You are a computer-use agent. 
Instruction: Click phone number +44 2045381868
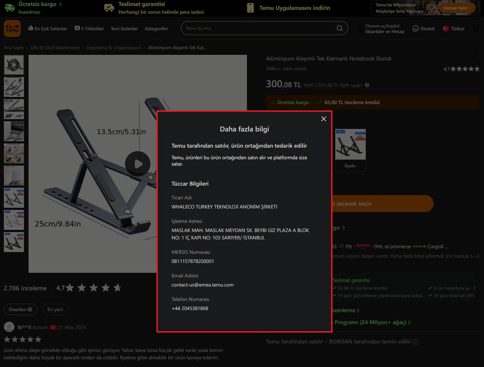tap(190, 309)
